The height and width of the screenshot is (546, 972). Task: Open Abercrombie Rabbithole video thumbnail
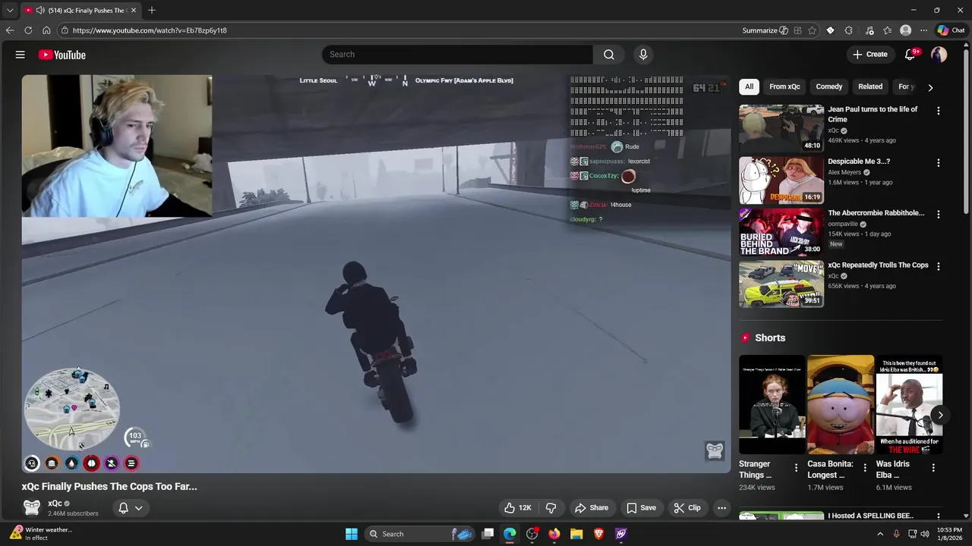click(x=781, y=233)
